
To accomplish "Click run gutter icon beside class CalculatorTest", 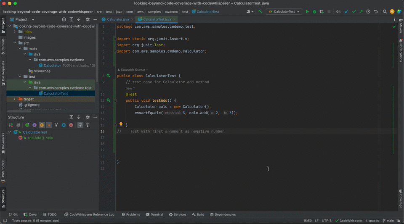I will [x=109, y=76].
